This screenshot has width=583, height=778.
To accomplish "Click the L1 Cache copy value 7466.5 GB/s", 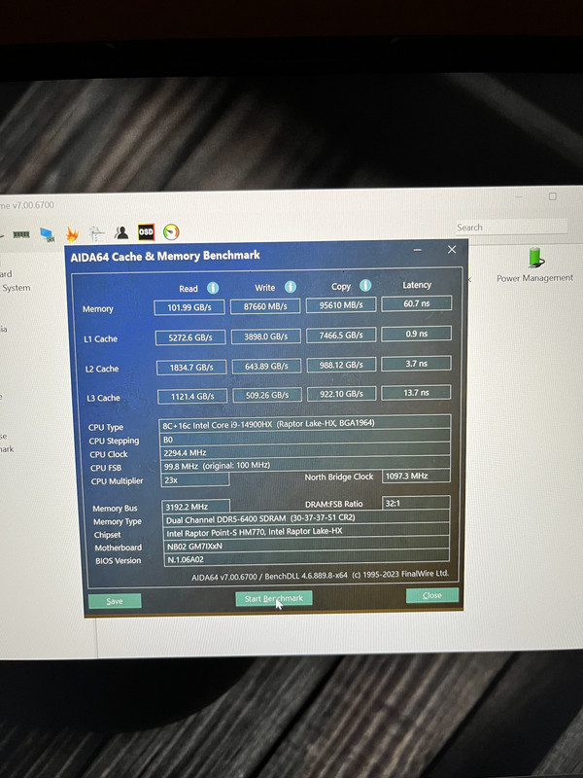I will pyautogui.click(x=341, y=335).
